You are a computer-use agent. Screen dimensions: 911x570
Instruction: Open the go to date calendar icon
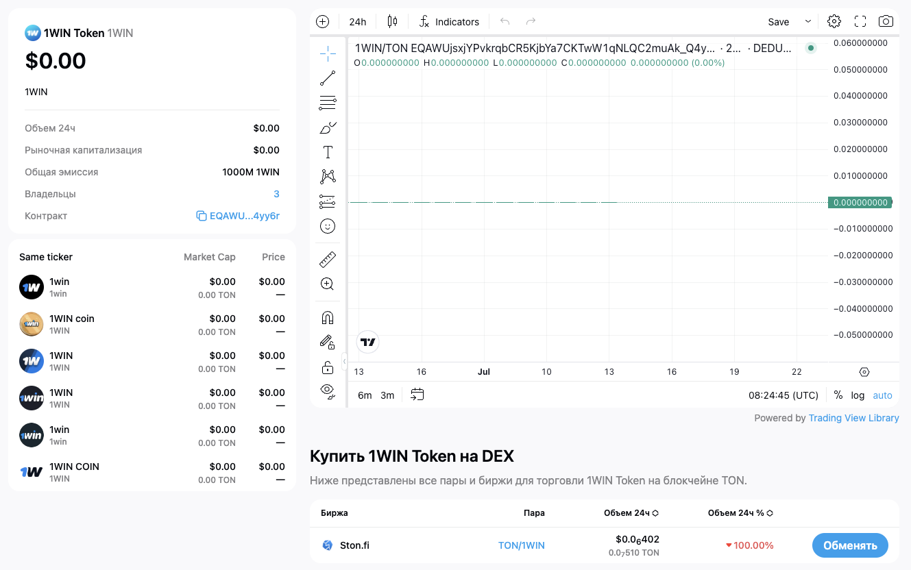[x=417, y=395]
